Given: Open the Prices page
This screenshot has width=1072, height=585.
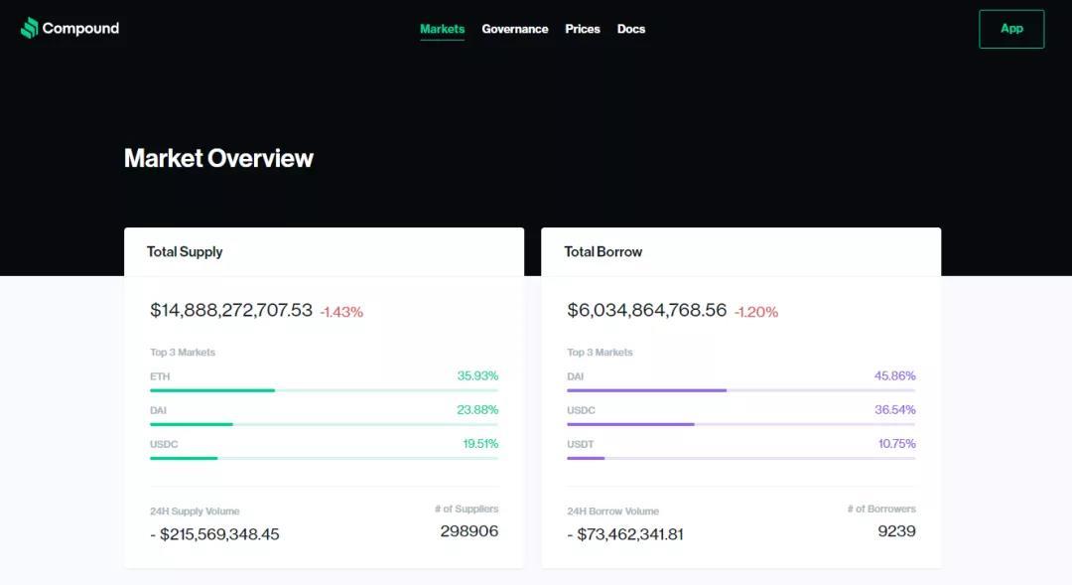Looking at the screenshot, I should coord(583,29).
